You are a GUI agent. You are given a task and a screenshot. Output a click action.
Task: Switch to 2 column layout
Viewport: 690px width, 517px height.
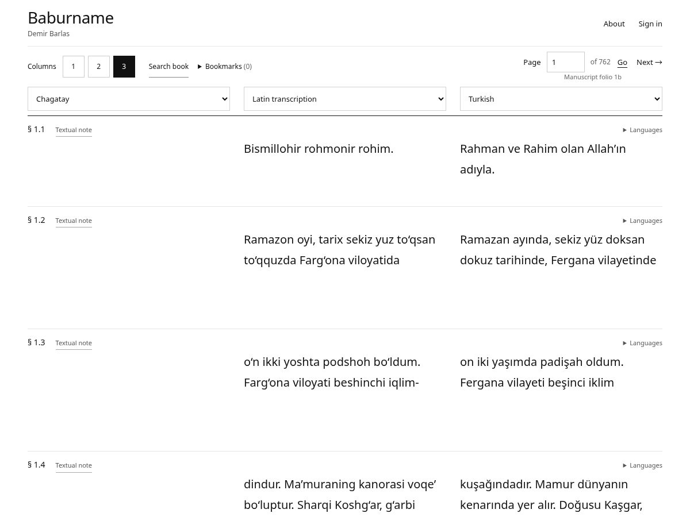[x=99, y=67]
